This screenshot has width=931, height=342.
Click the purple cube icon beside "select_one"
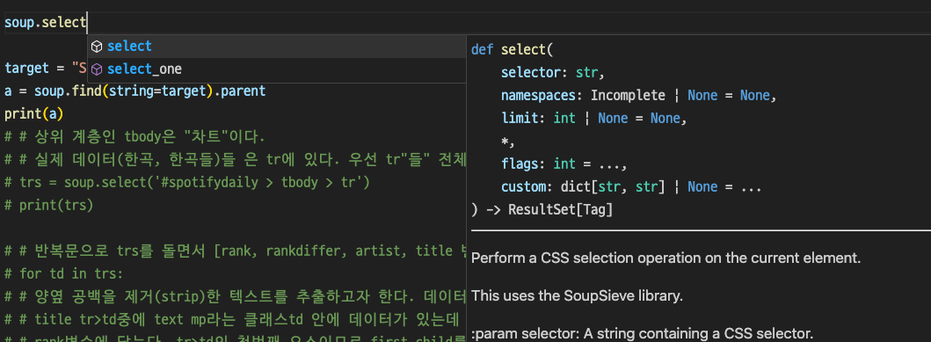[97, 69]
